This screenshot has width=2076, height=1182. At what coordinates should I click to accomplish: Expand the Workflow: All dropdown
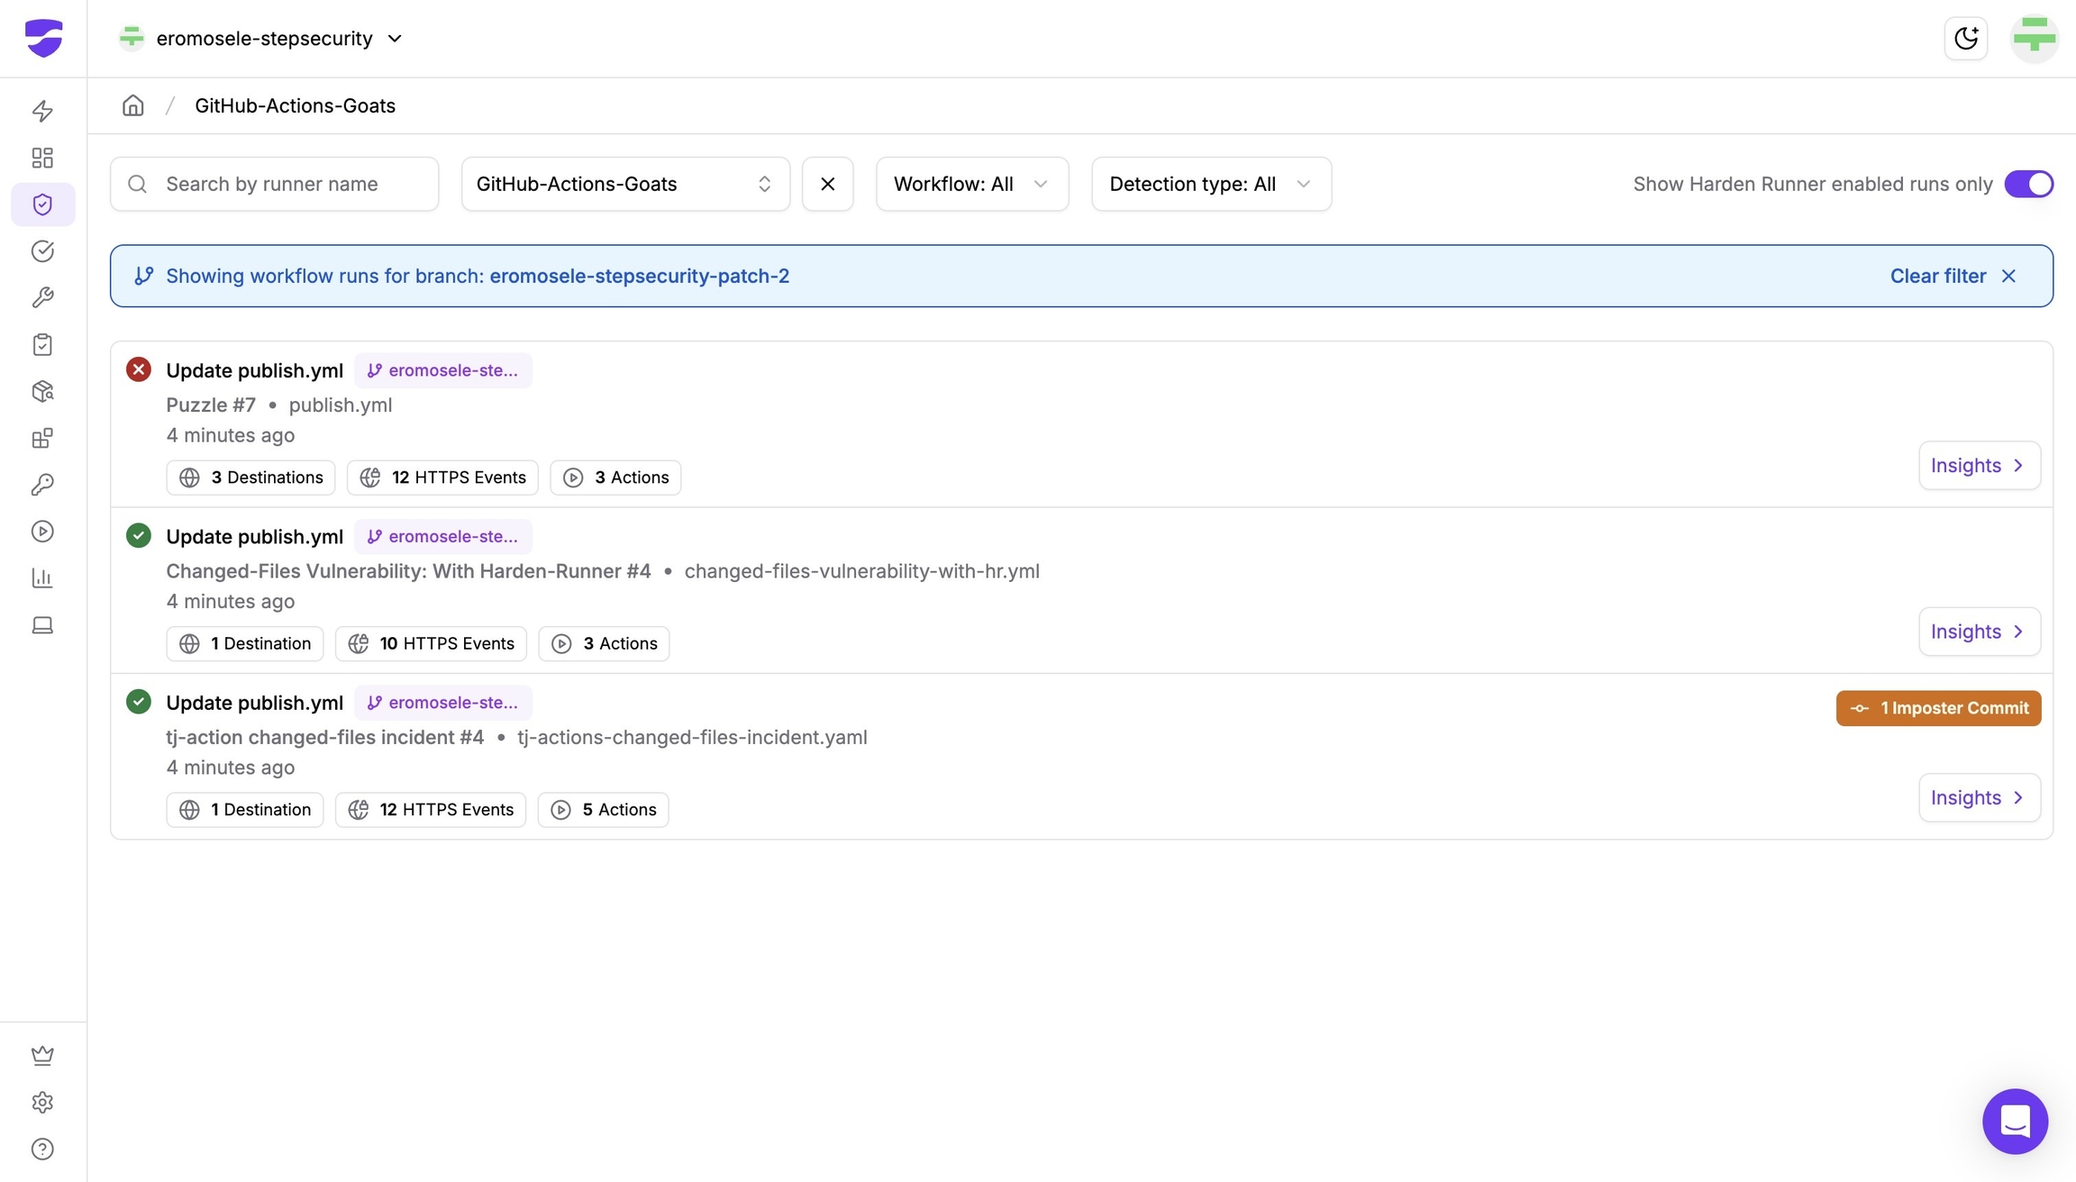(971, 184)
